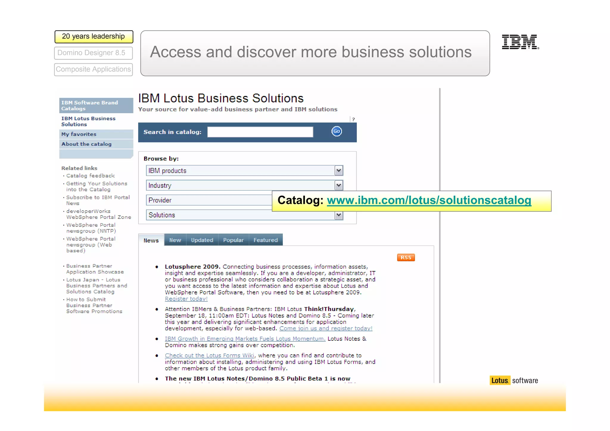Open the RSS feed icon
Image resolution: width=610 pixels, height=431 pixels.
406,257
